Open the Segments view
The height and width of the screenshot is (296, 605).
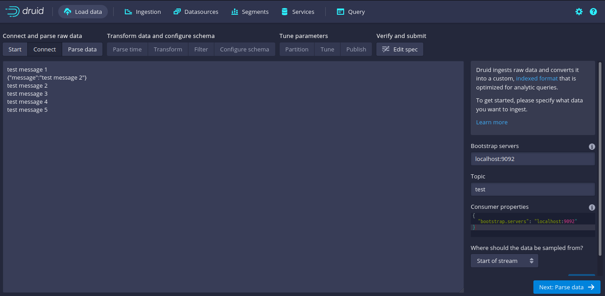250,12
